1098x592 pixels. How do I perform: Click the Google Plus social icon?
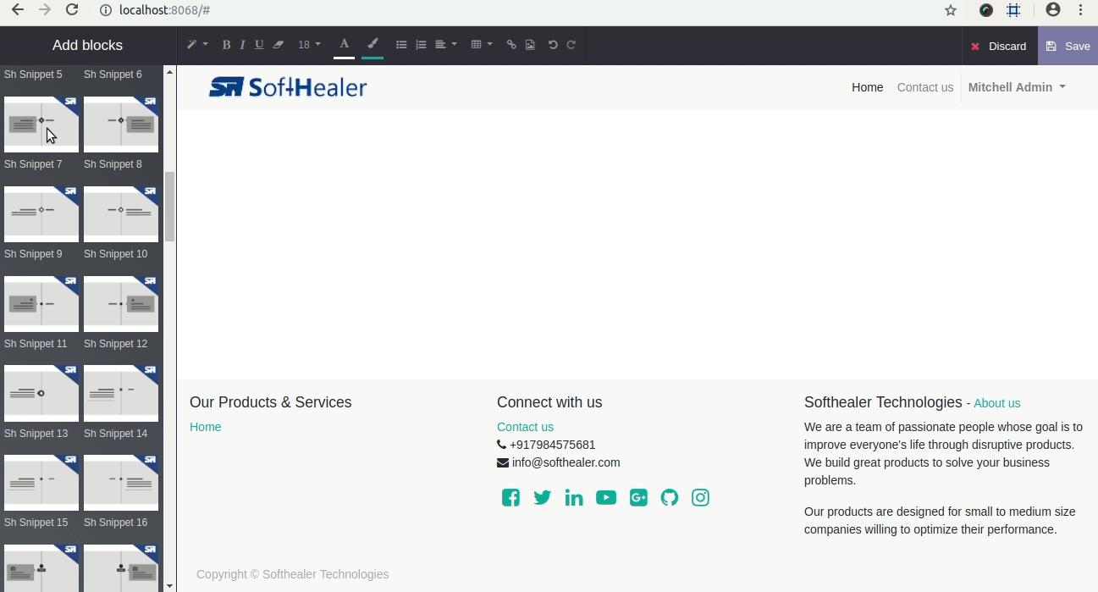(638, 497)
